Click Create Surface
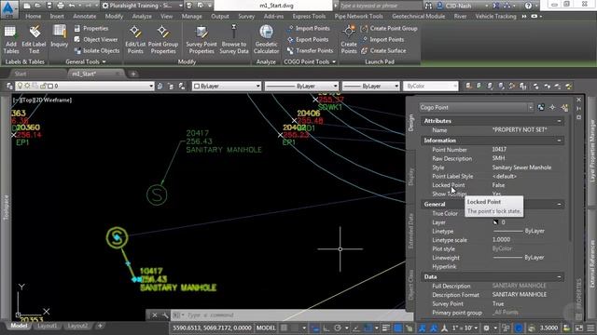 (x=383, y=50)
